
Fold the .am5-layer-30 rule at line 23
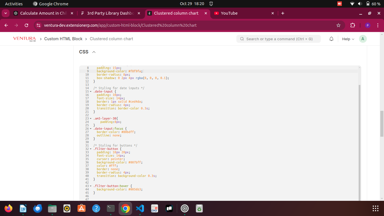[91, 118]
